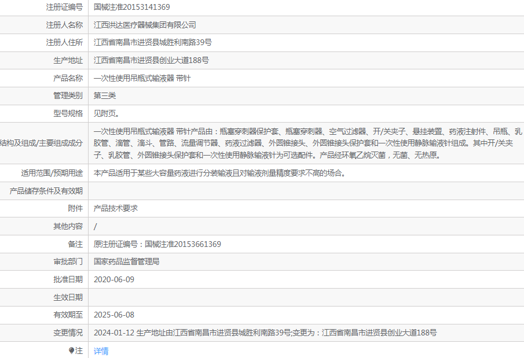Image resolution: width=524 pixels, height=358 pixels.
Task: Click the 管理类别 label
Action: coord(68,95)
